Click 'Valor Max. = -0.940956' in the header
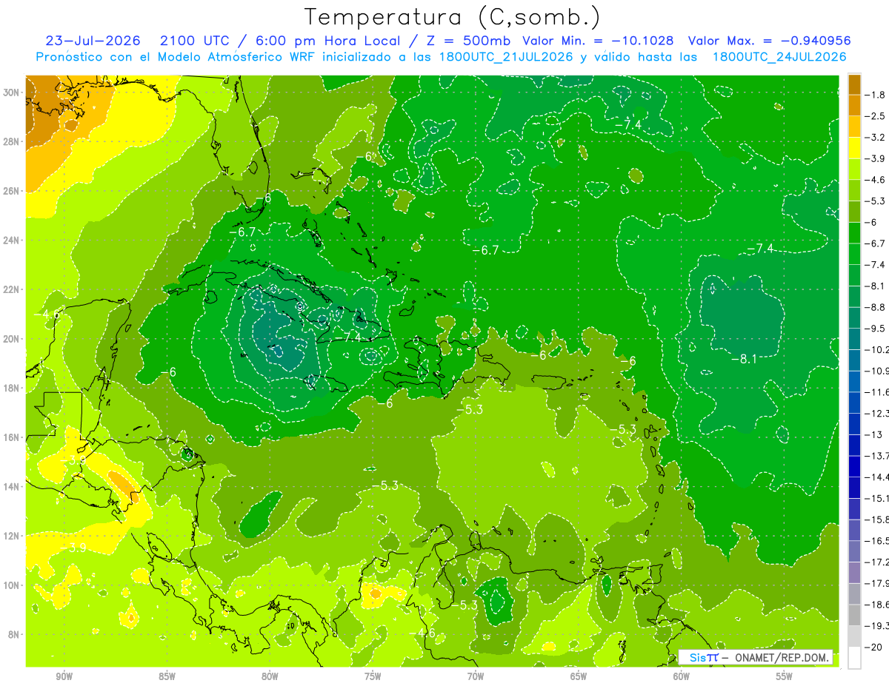This screenshot has width=889, height=686. click(769, 41)
